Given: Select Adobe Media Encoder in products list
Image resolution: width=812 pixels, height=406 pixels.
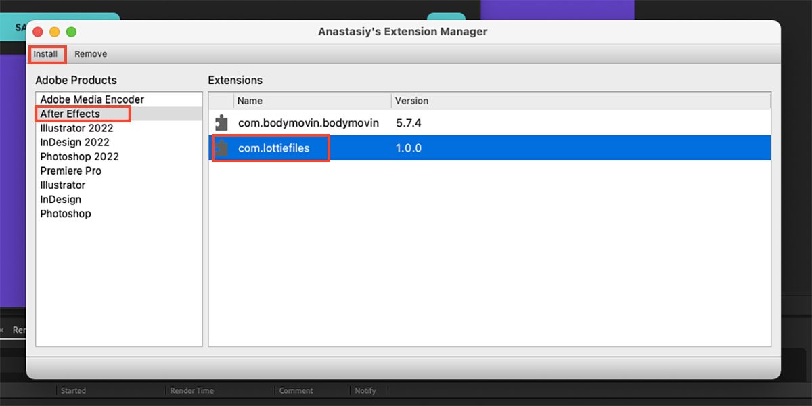Looking at the screenshot, I should 119,99.
